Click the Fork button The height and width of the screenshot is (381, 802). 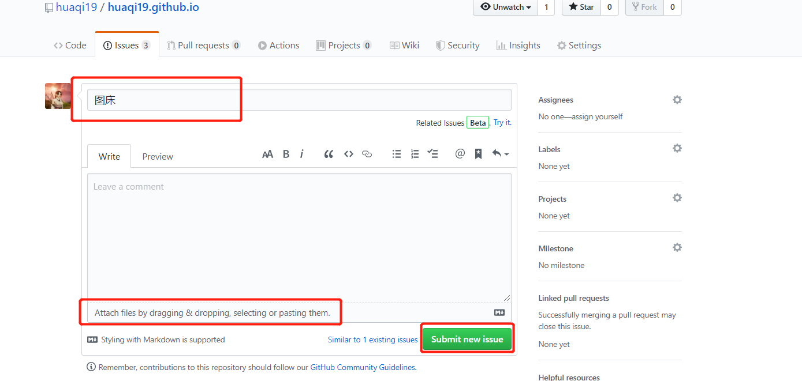tap(644, 7)
